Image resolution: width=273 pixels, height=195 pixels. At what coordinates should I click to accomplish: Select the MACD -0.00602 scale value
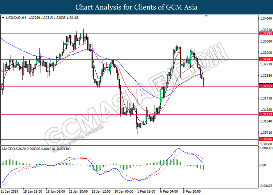pos(266,186)
